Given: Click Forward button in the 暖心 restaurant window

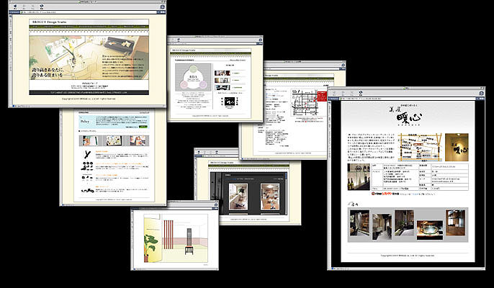Looking at the screenshot, I should 343,93.
